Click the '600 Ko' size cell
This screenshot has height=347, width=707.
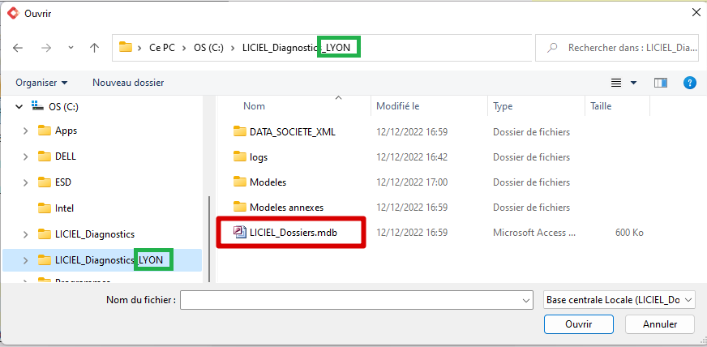[x=629, y=233]
